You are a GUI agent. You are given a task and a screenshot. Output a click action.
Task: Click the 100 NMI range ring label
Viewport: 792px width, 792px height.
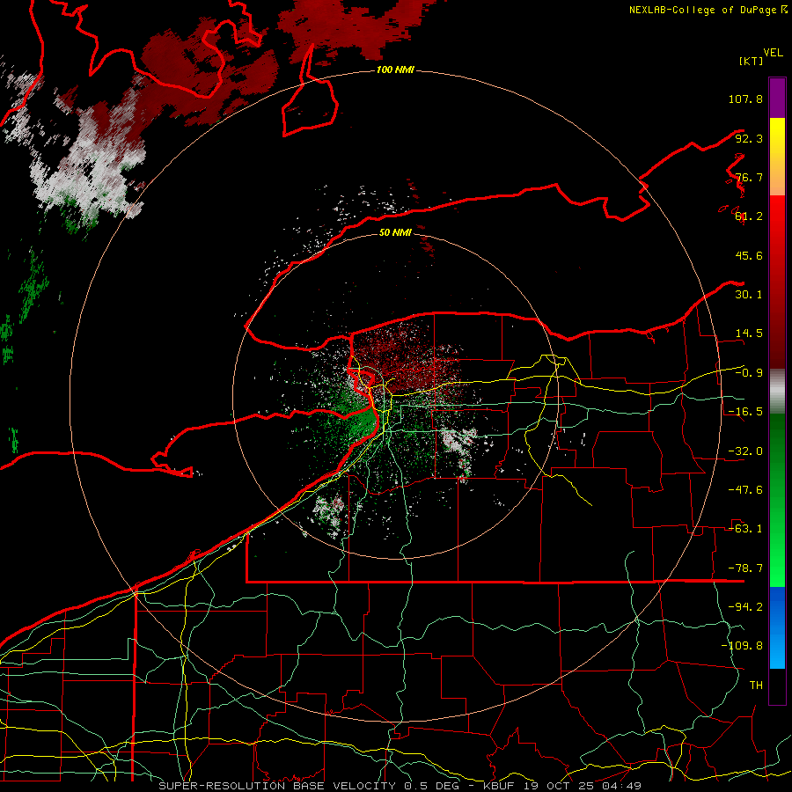click(395, 70)
